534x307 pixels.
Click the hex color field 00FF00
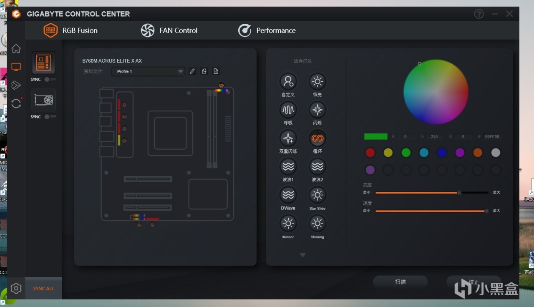click(492, 136)
